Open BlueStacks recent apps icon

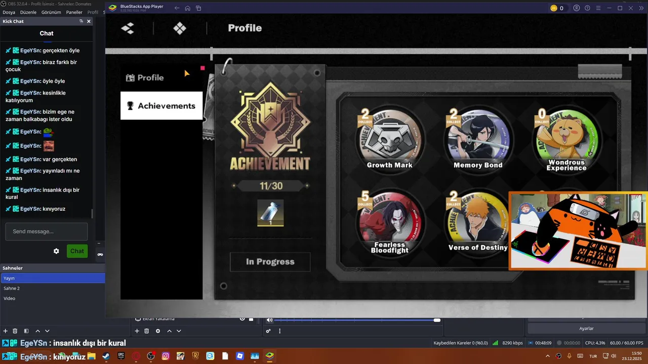pos(198,8)
